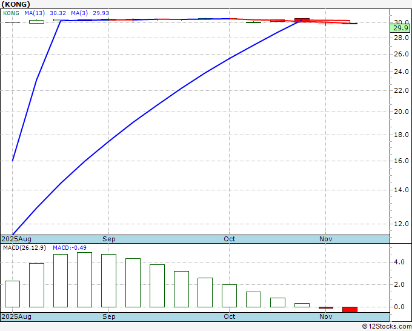Click Oct on the MACD panel axis
The height and width of the screenshot is (331, 412).
click(x=230, y=317)
